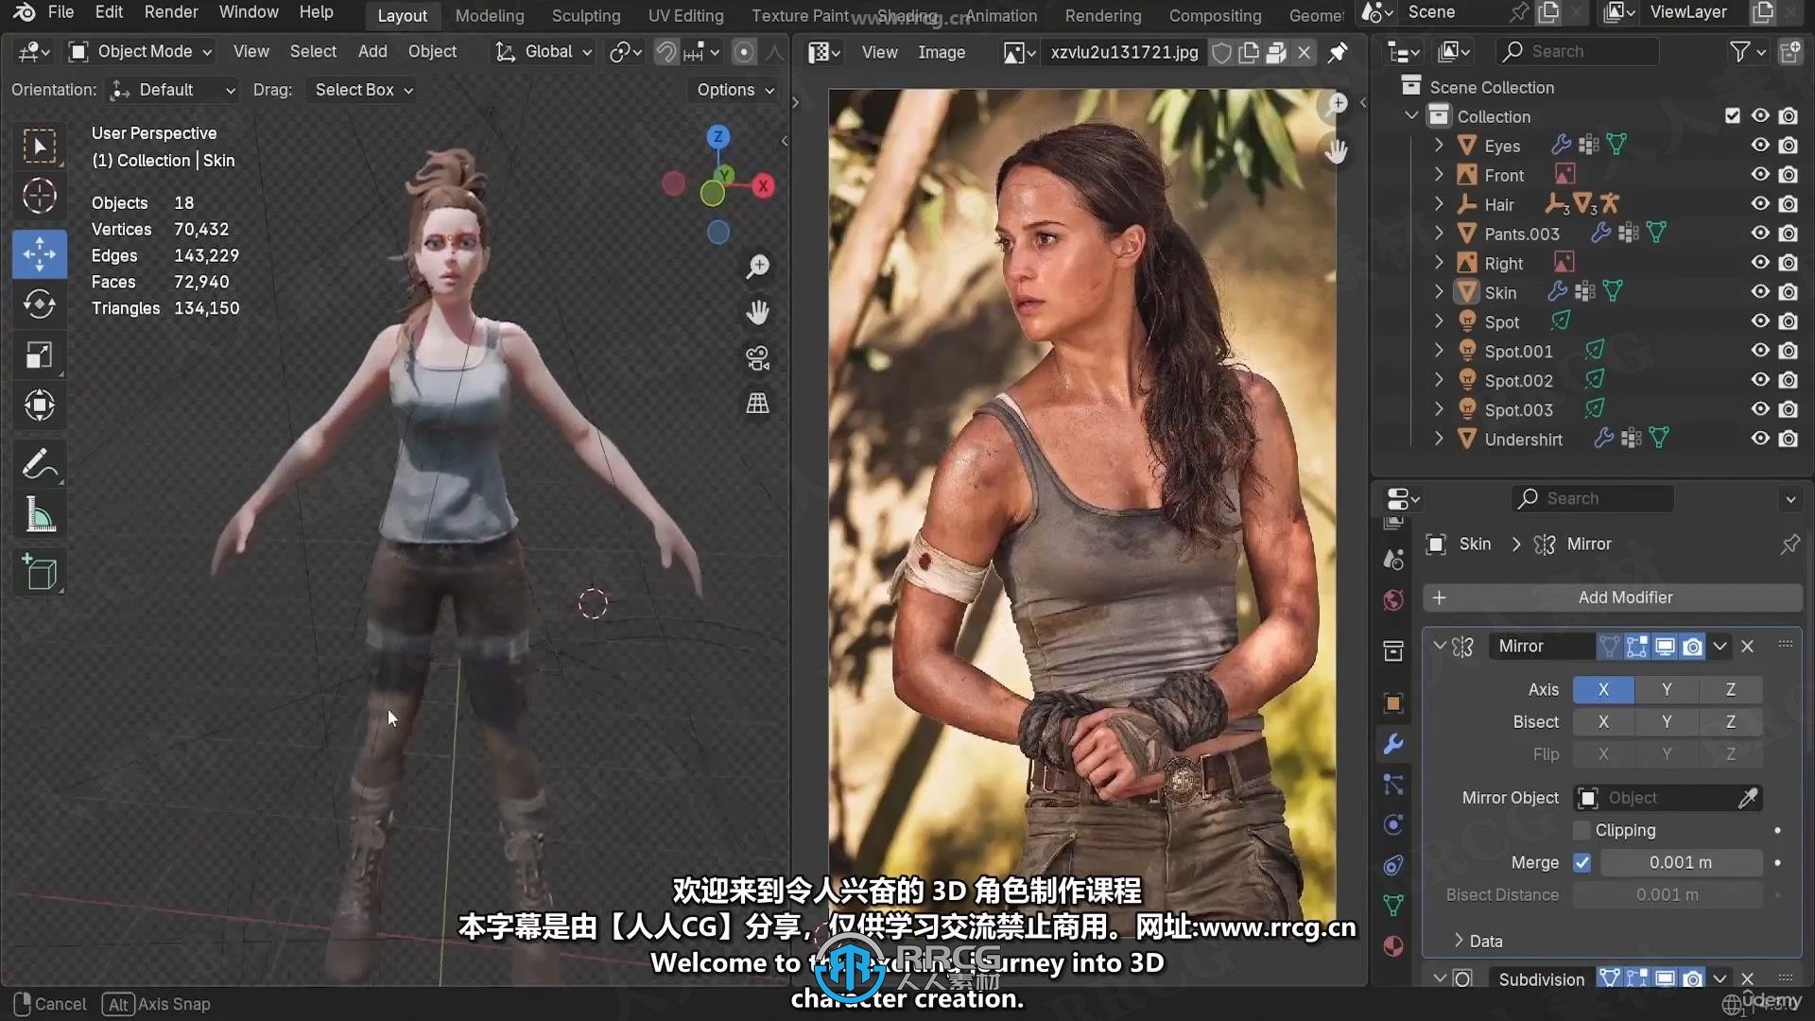
Task: Open the Global transform orientation dropdown
Action: pos(544,52)
